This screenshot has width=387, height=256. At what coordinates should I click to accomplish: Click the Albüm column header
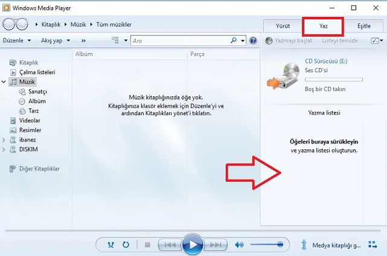[130, 54]
